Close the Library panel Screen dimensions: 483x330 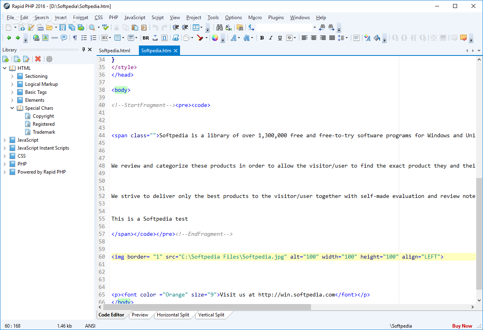coord(90,49)
